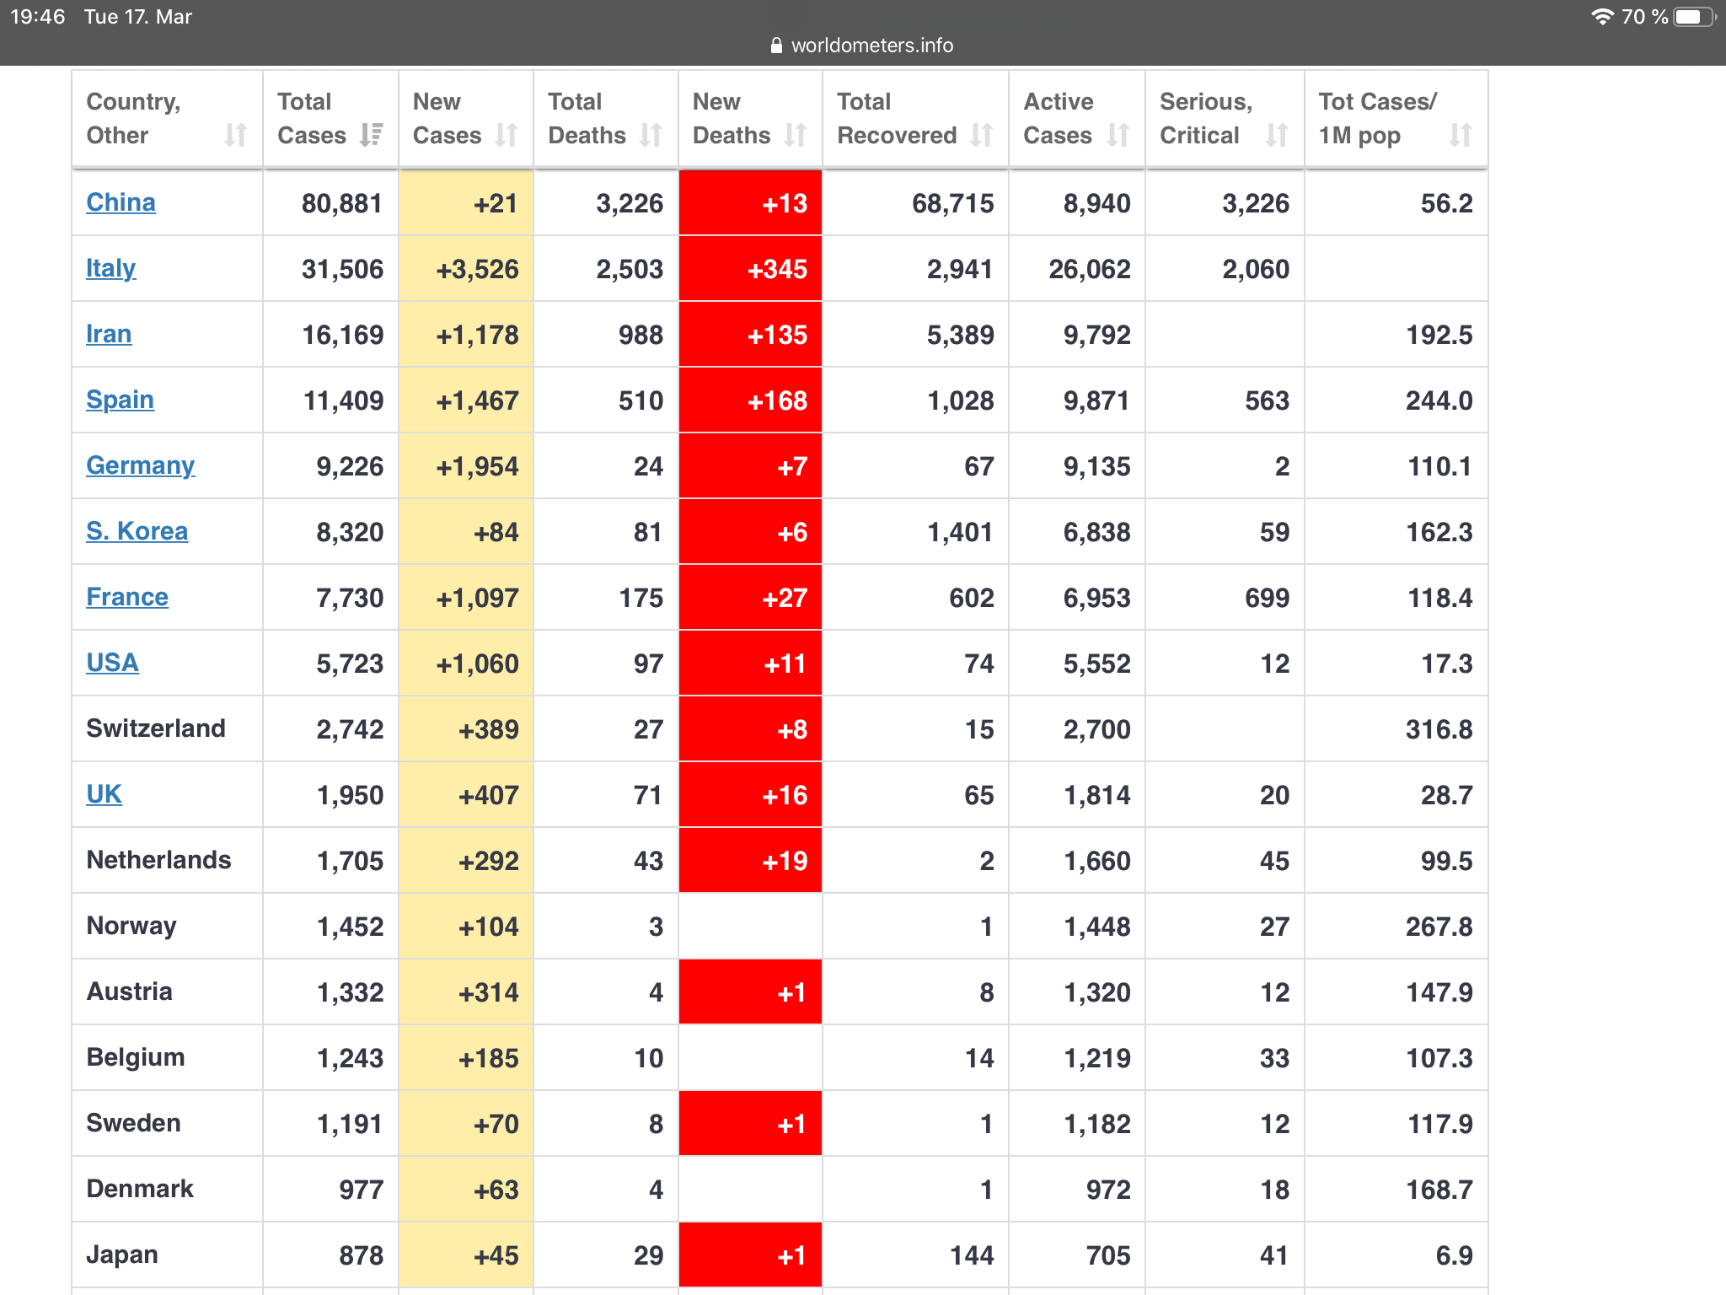Open the UK country link
The image size is (1726, 1295).
104,794
